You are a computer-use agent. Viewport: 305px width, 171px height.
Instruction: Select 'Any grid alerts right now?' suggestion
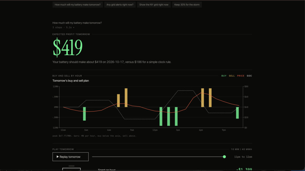pos(120,5)
